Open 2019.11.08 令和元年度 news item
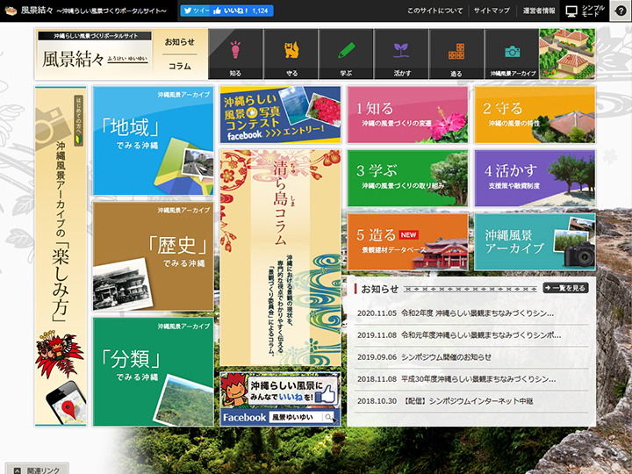 (x=471, y=335)
